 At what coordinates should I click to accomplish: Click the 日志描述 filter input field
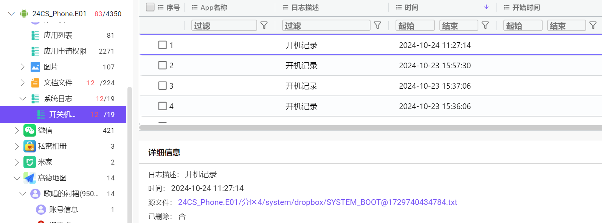tap(326, 25)
